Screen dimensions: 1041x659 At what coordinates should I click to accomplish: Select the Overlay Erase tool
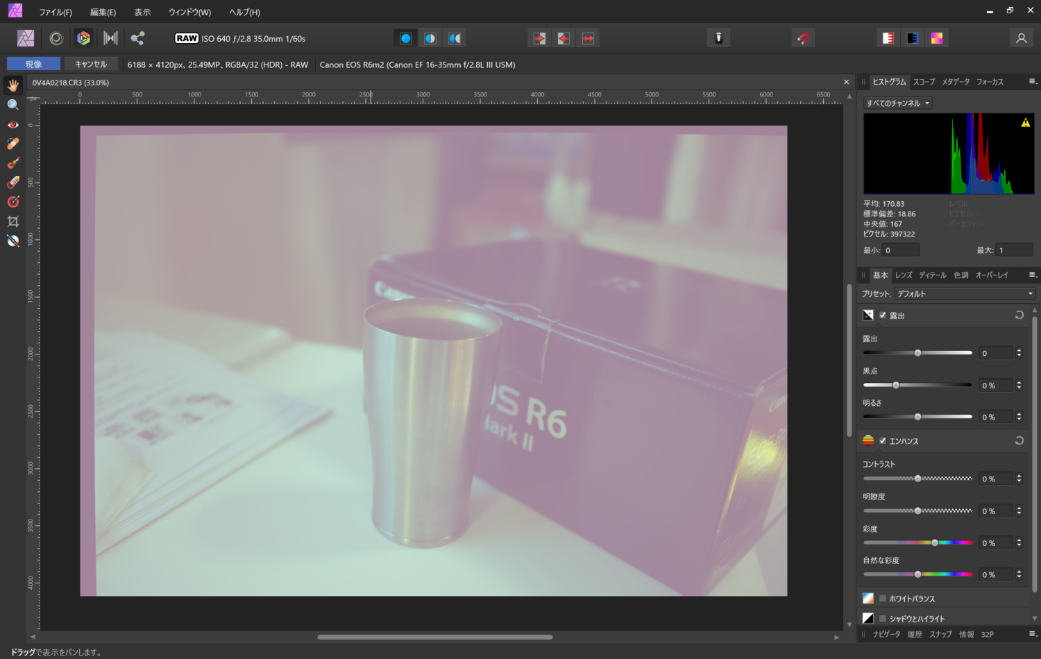12,182
